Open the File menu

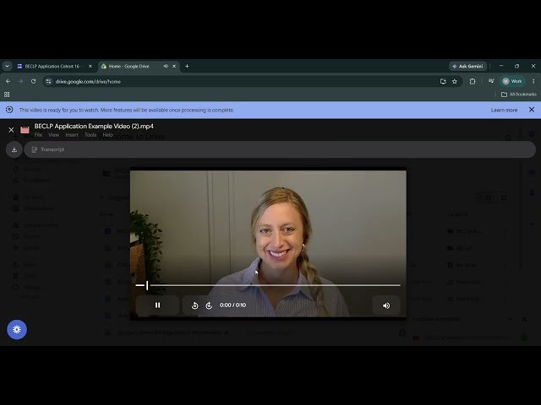(x=38, y=135)
